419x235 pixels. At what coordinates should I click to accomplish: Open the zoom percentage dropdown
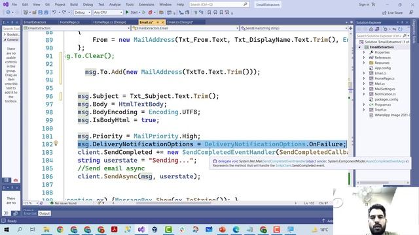[31, 203]
